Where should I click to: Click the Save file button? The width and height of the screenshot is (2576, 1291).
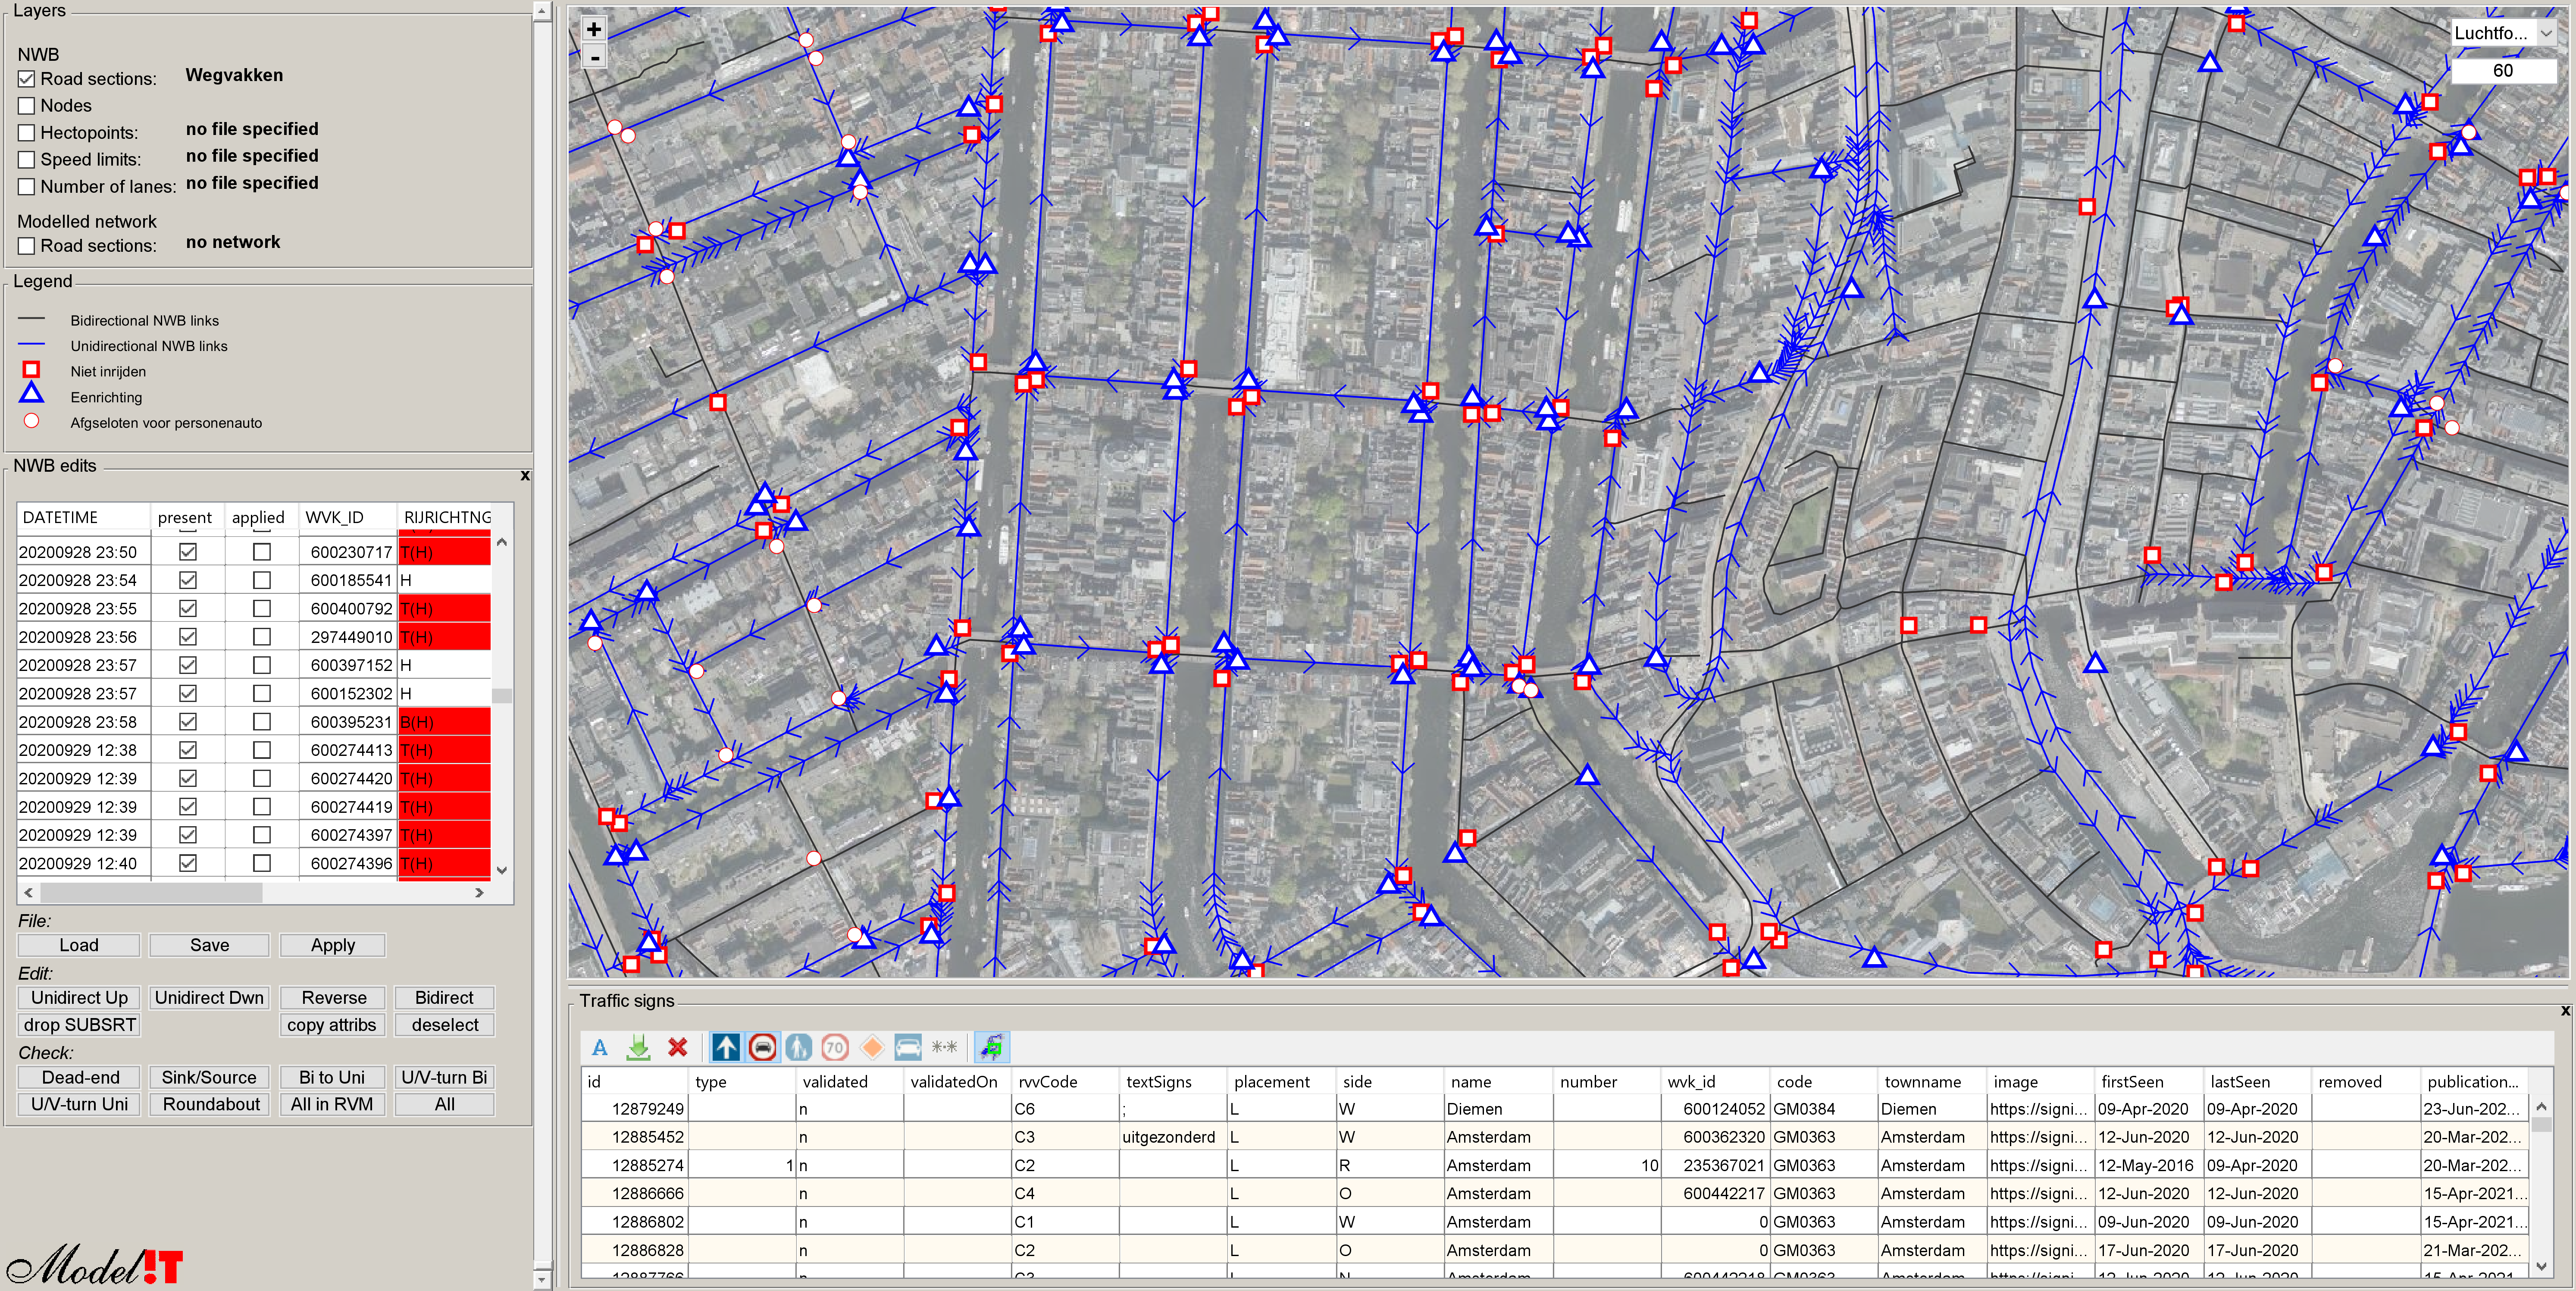click(209, 945)
